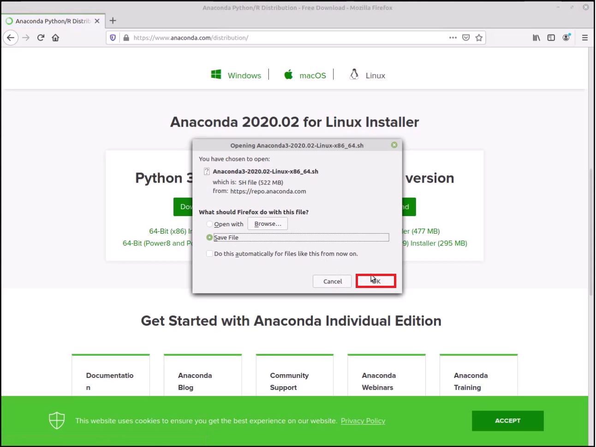
Task: Open the Anaconda Training card
Action: [x=479, y=376]
